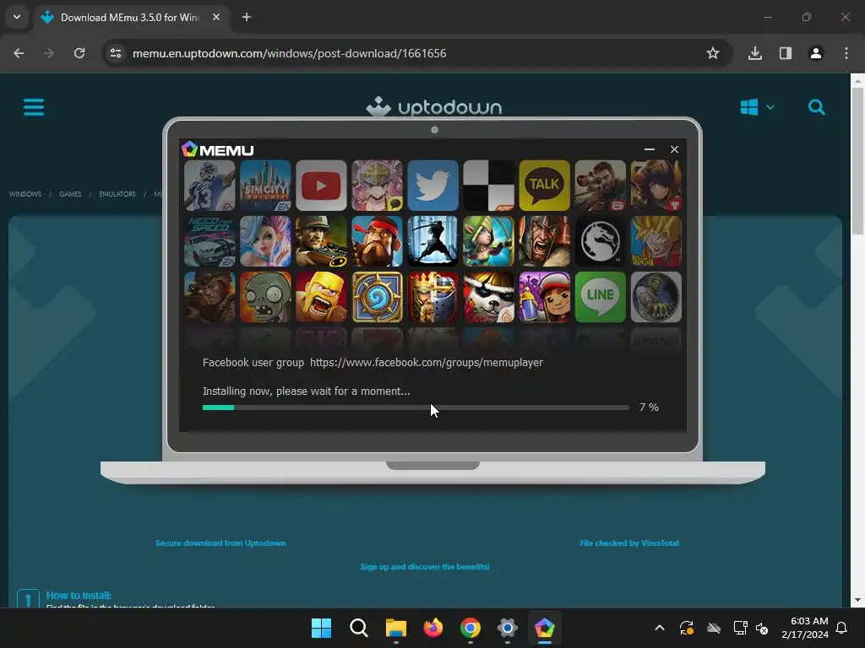Open Chrome profile avatar icon

pos(816,53)
